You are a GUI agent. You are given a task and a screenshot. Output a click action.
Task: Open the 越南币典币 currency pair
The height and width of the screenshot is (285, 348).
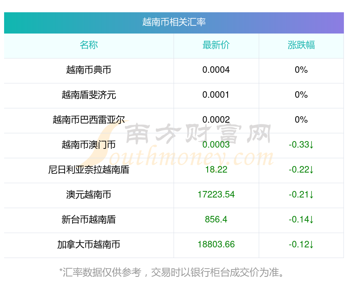(x=89, y=70)
